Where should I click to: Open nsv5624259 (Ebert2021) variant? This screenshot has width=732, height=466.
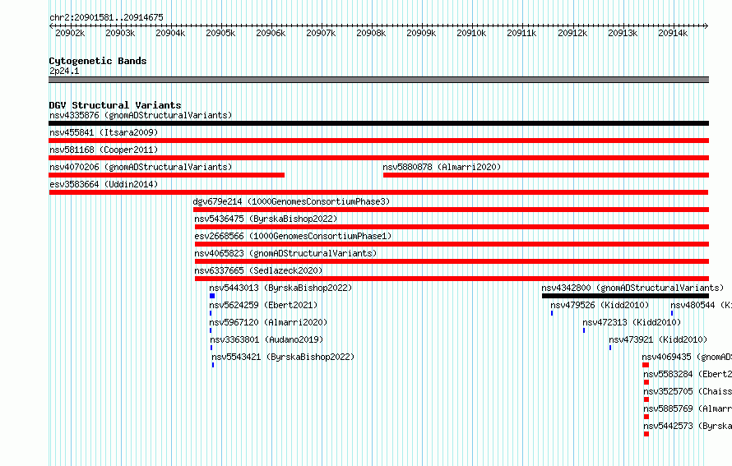click(x=263, y=305)
